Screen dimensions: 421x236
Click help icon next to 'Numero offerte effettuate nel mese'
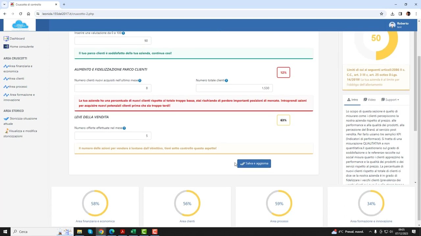coord(124,128)
